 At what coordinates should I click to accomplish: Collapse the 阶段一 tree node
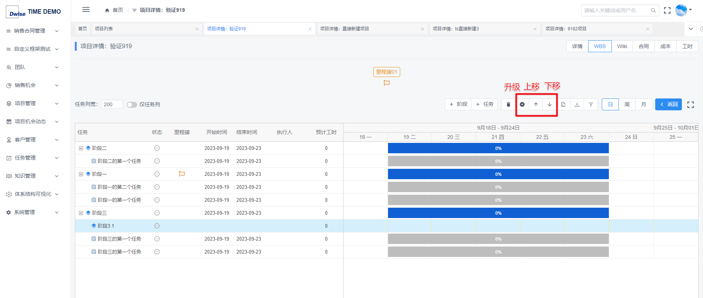81,174
